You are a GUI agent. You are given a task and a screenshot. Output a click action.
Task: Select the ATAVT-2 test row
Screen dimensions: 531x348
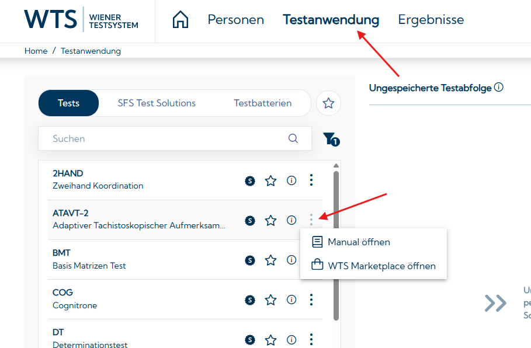tap(185, 220)
